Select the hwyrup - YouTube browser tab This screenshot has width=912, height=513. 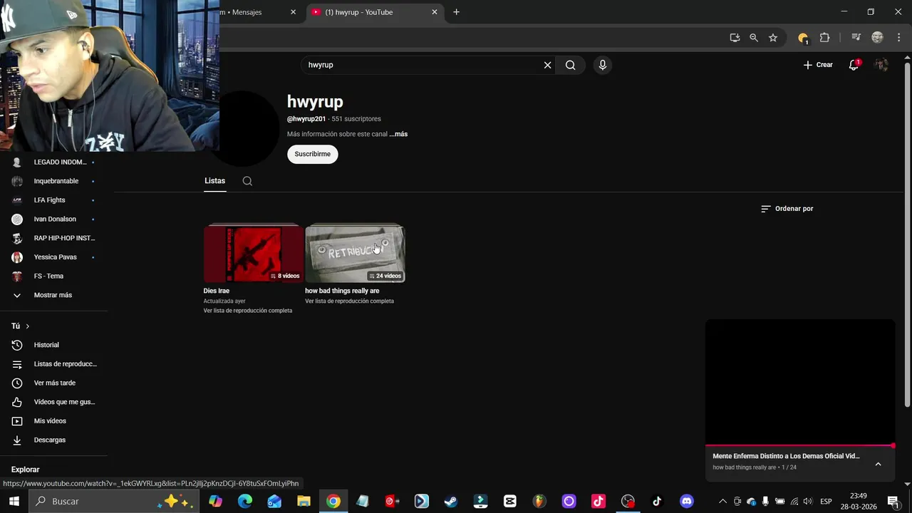point(374,12)
